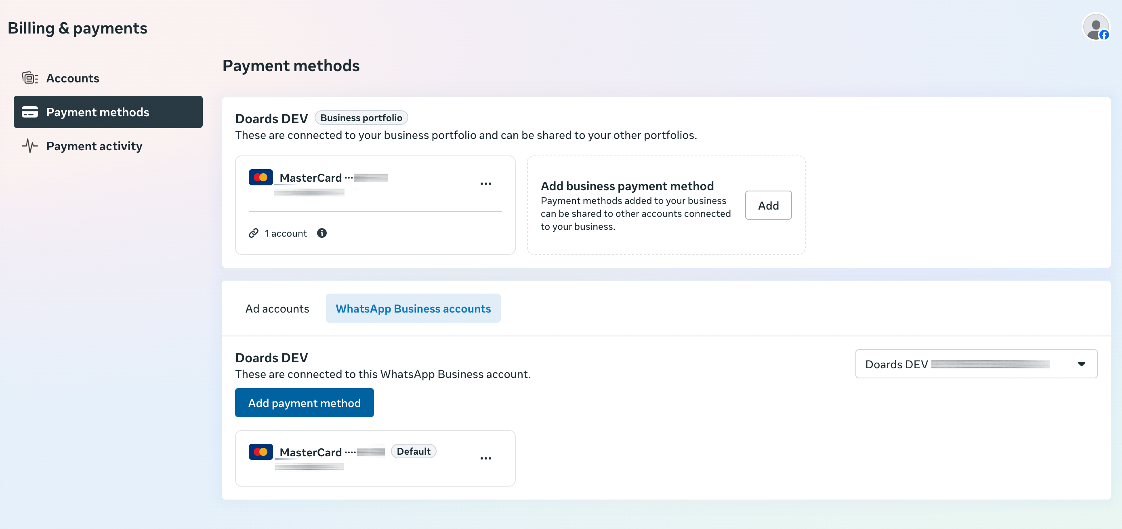Open Payment activity from the sidebar

coord(94,146)
